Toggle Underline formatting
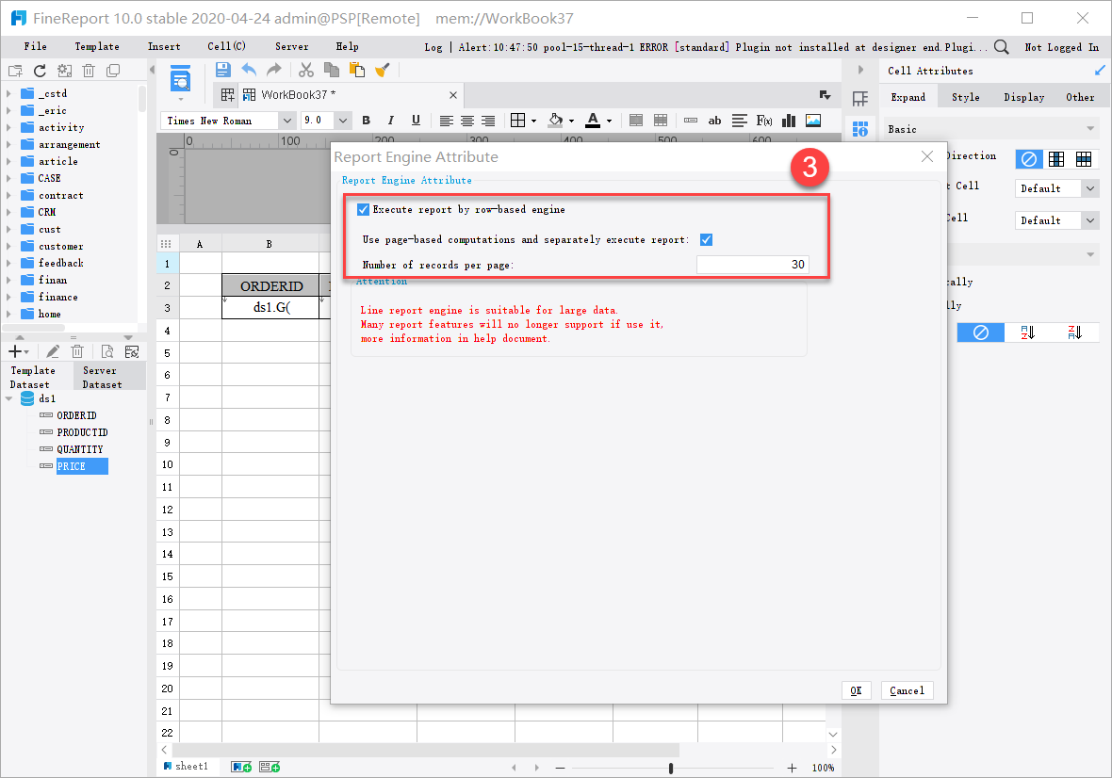The image size is (1112, 778). pyautogui.click(x=416, y=121)
